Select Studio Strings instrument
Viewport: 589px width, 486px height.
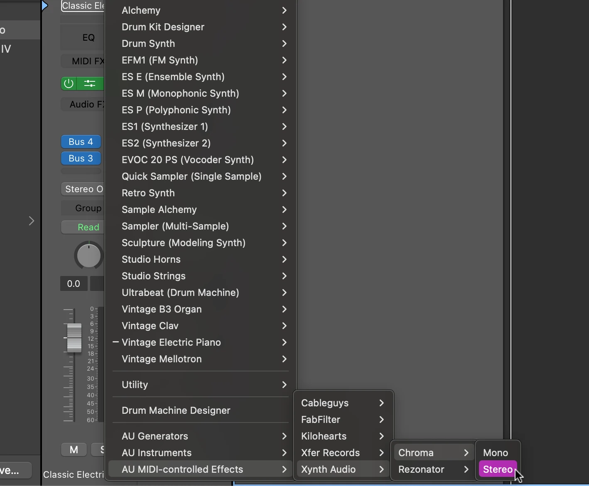(x=201, y=276)
